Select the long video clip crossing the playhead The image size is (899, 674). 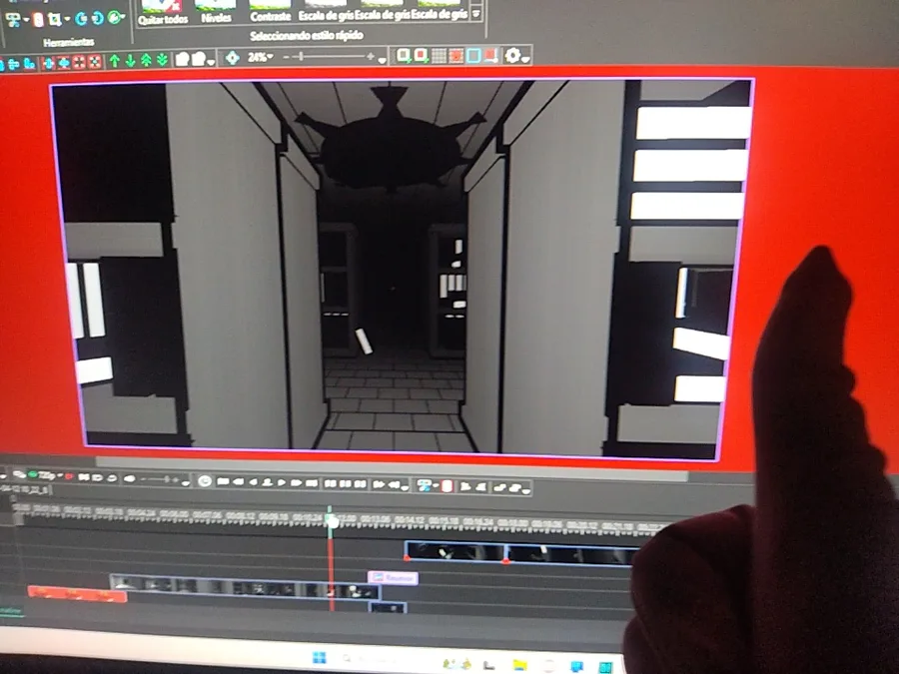pos(245,586)
